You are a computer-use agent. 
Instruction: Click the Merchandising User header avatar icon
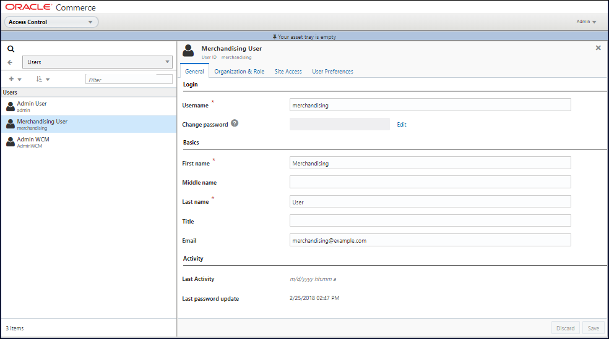point(188,51)
